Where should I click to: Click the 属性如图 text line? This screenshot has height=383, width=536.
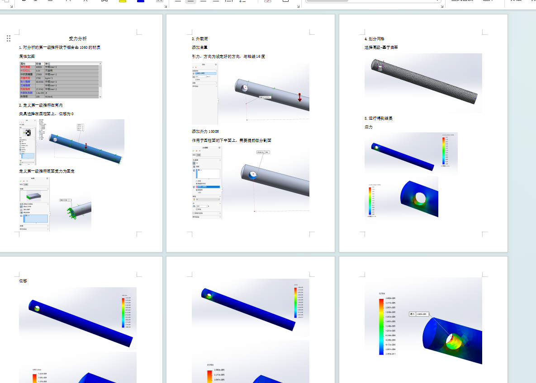click(27, 56)
